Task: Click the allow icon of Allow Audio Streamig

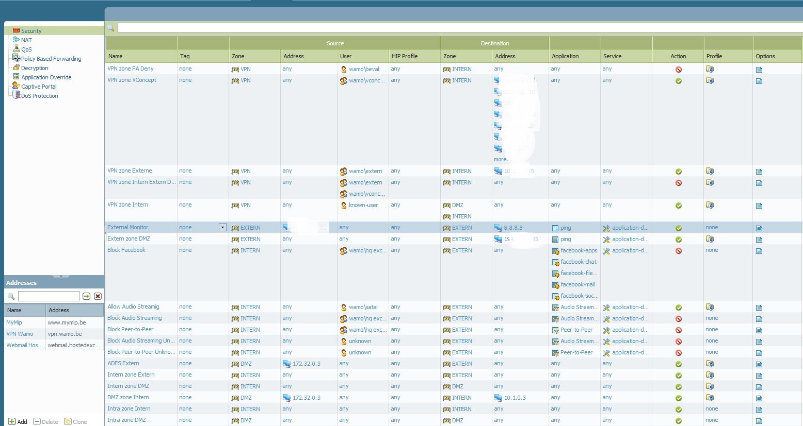Action: point(679,308)
